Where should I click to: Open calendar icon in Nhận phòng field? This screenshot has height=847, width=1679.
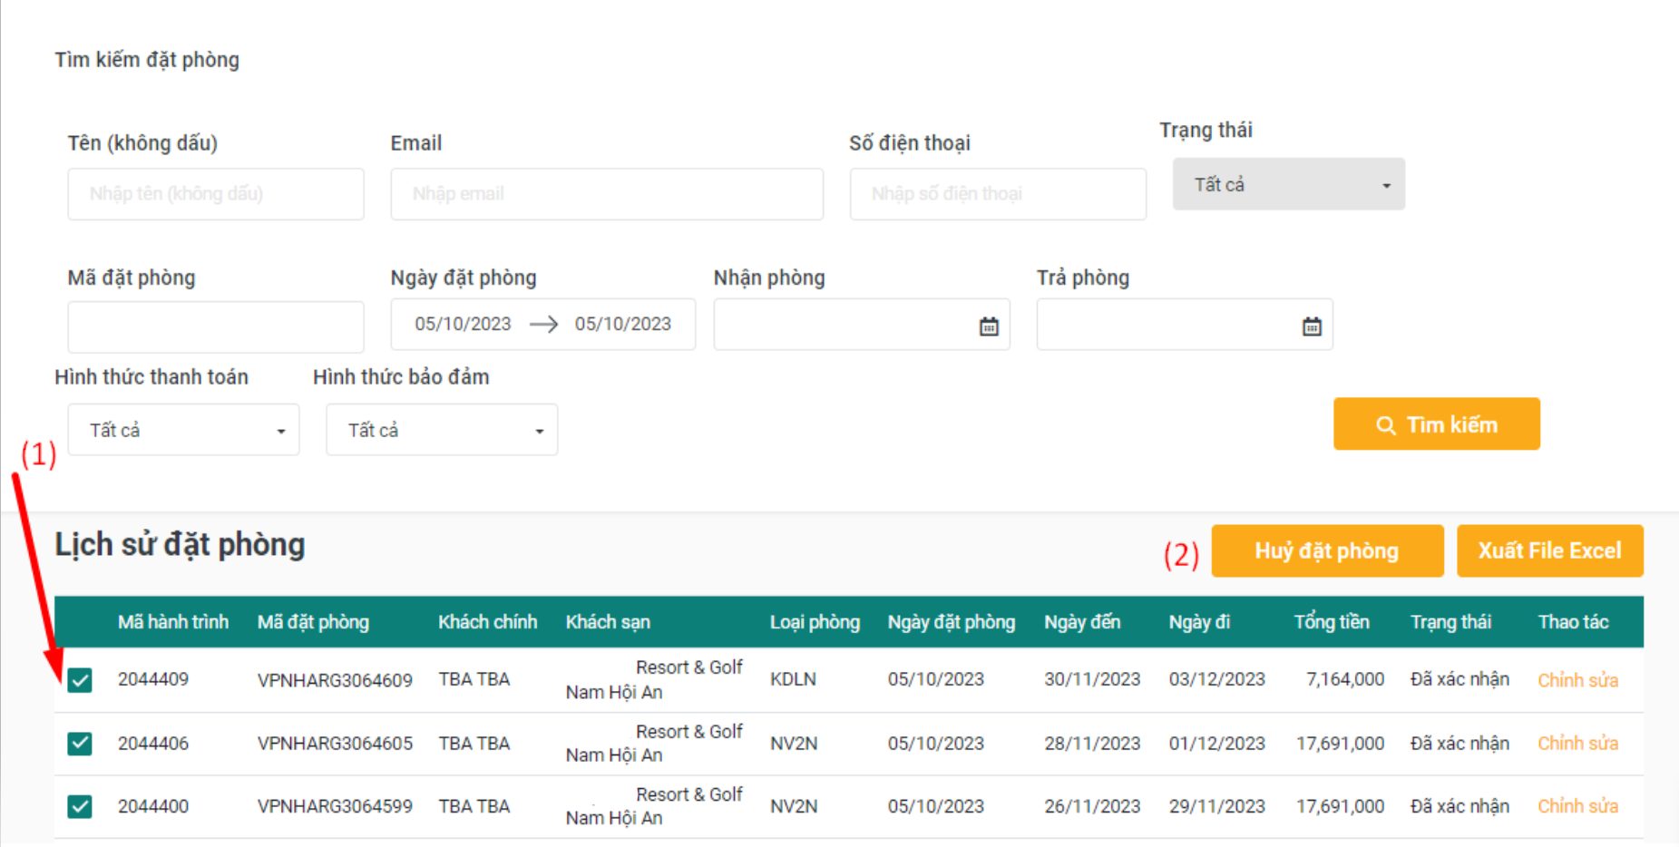point(989,326)
